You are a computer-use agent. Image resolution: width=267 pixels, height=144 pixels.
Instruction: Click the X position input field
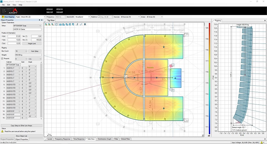[x=14, y=36]
